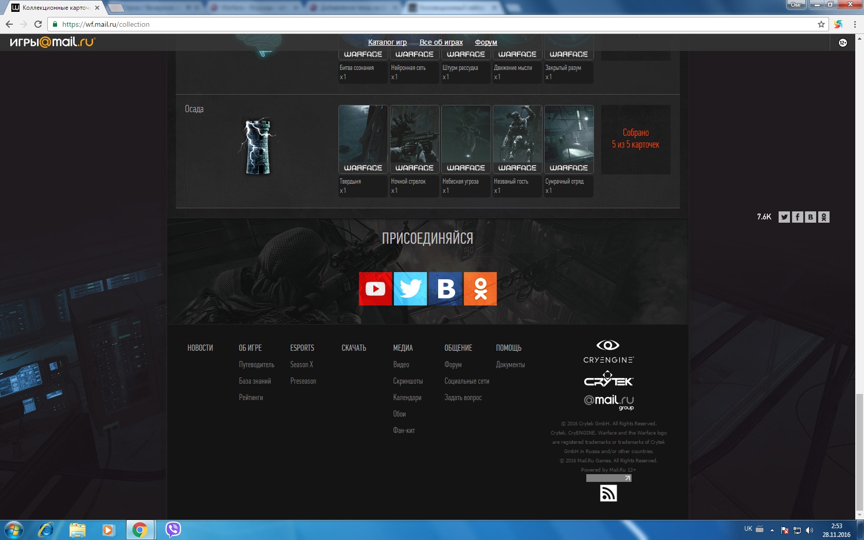
Task: Open the large blue Twitter social button
Action: pyautogui.click(x=410, y=289)
